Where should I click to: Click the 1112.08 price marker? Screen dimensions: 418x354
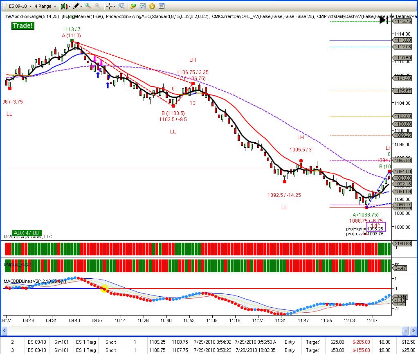(402, 47)
